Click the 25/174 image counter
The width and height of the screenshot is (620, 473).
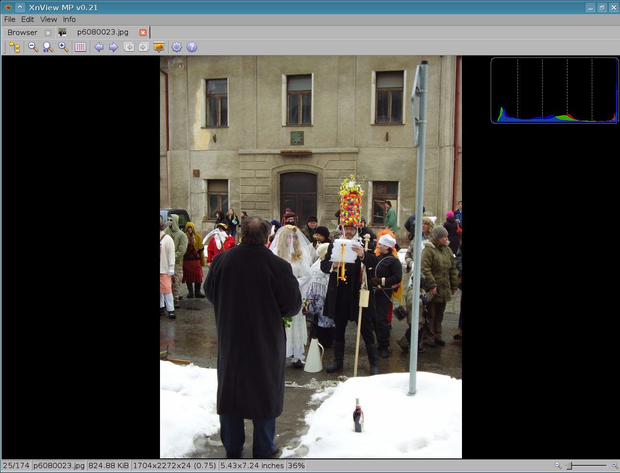click(16, 466)
